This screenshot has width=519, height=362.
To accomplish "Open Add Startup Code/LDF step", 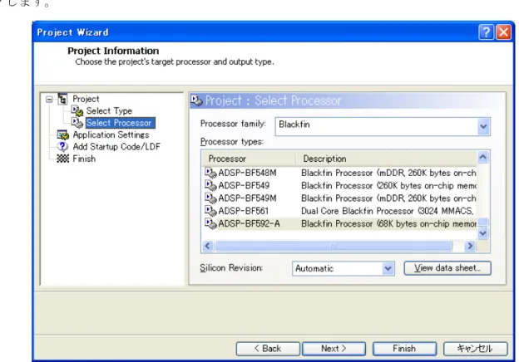I will coord(116,146).
